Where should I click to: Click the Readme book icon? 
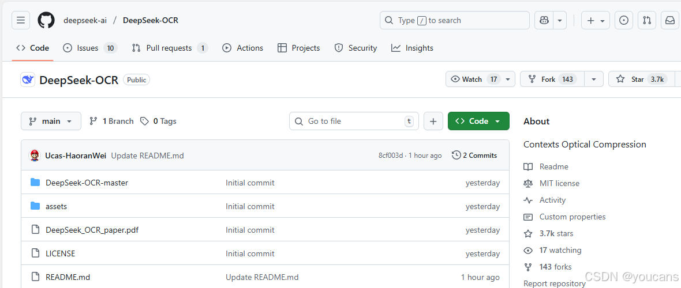click(528, 166)
